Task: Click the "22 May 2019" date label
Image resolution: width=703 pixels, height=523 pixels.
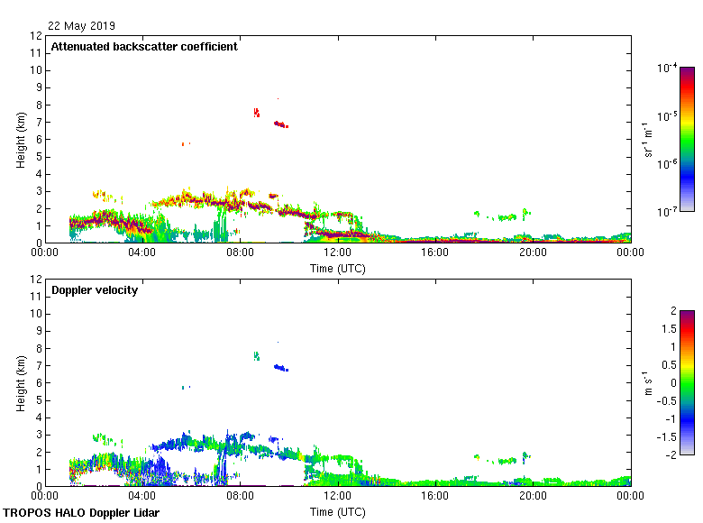Action: [x=82, y=26]
